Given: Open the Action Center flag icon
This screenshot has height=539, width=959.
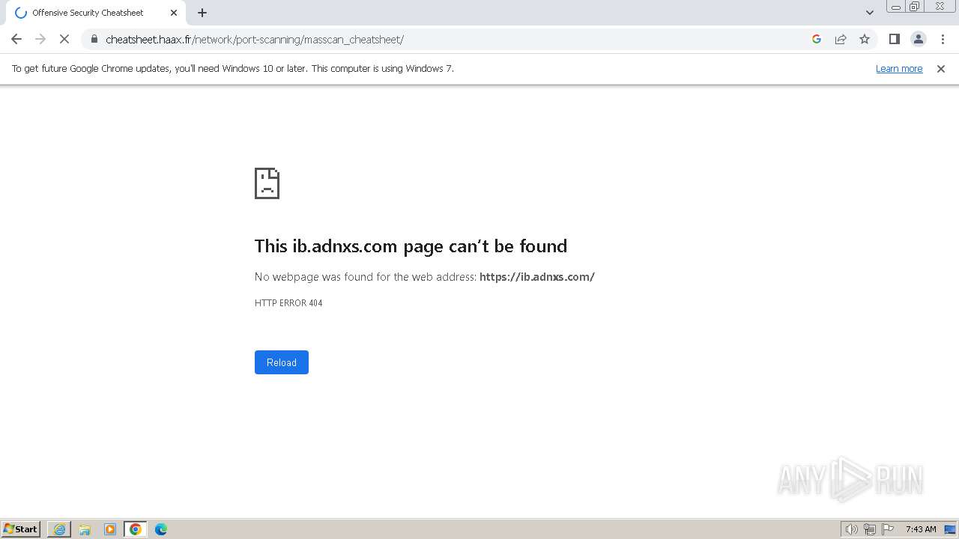Looking at the screenshot, I should pyautogui.click(x=888, y=529).
